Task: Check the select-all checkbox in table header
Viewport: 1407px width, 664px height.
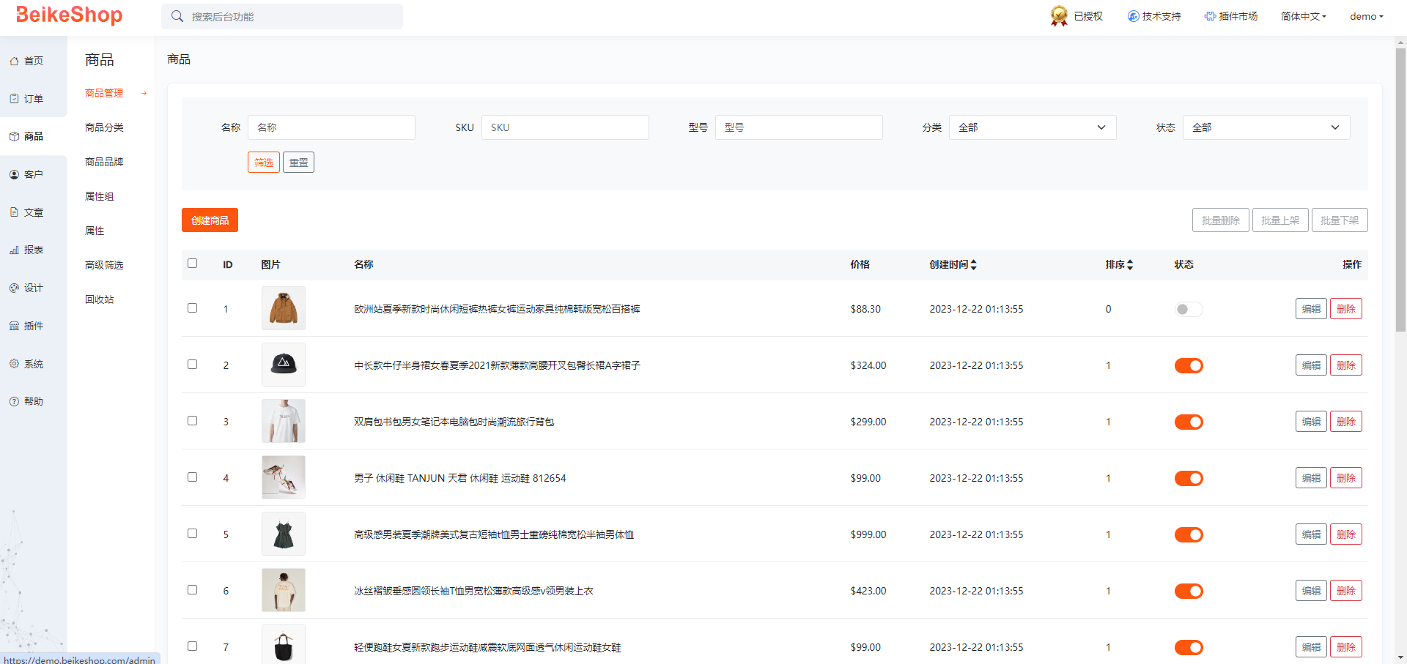Action: 193,264
